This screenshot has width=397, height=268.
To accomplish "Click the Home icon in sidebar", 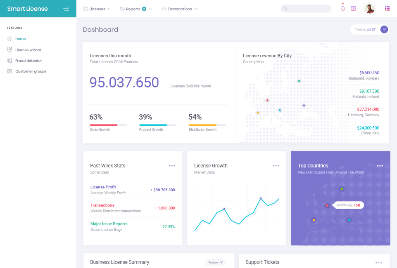I will pyautogui.click(x=10, y=39).
